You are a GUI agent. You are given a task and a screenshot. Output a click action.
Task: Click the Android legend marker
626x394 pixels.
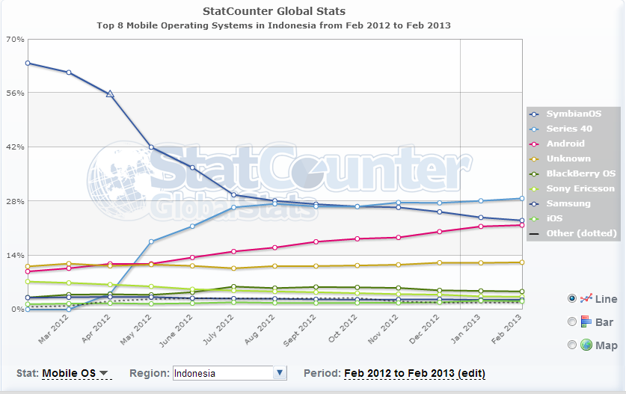point(535,144)
